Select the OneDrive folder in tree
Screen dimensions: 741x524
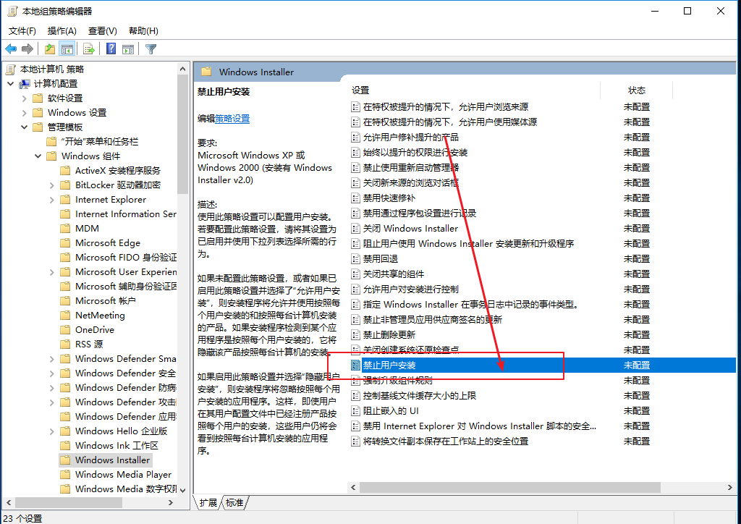point(94,330)
